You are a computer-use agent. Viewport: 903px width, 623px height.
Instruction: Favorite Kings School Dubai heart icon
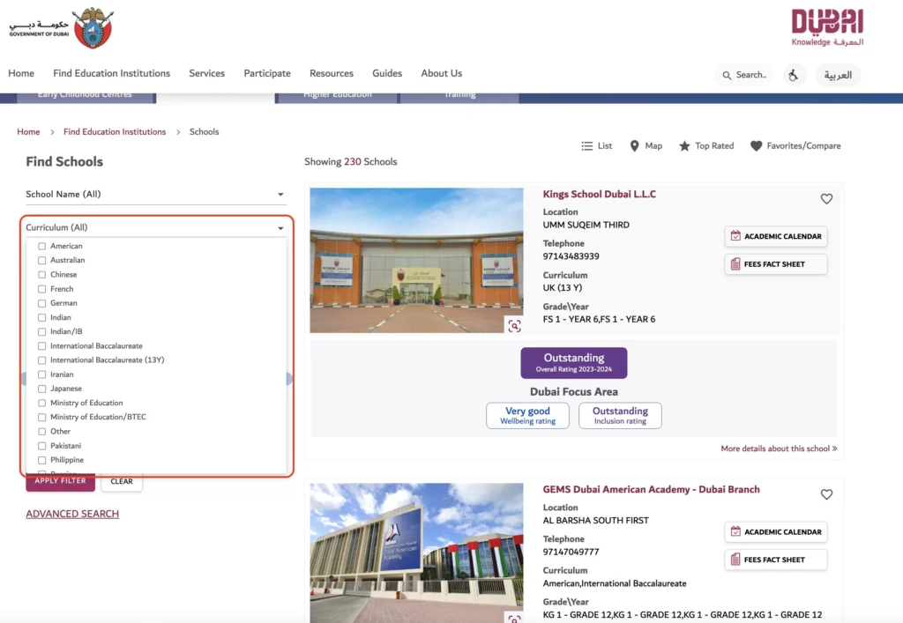click(x=826, y=199)
